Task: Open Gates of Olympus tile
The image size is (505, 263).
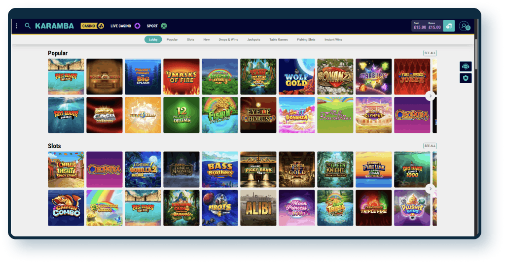Action: (x=374, y=115)
